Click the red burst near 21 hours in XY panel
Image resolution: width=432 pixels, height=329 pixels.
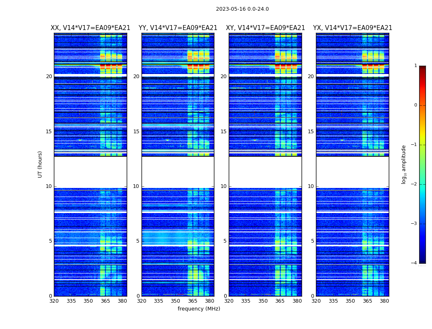[x=286, y=67]
